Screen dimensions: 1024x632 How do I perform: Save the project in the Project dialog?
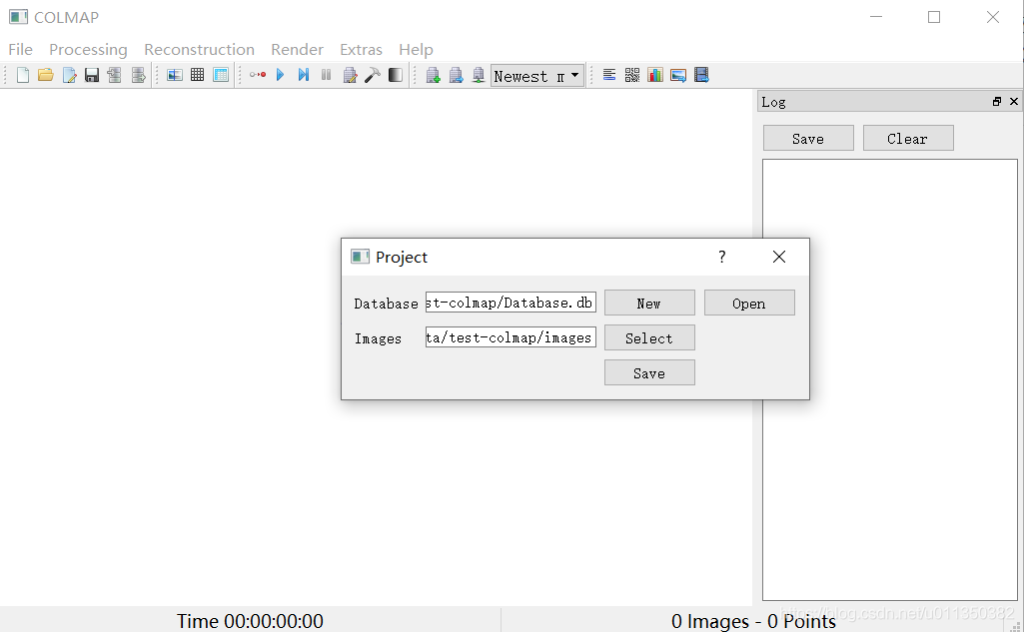point(649,372)
